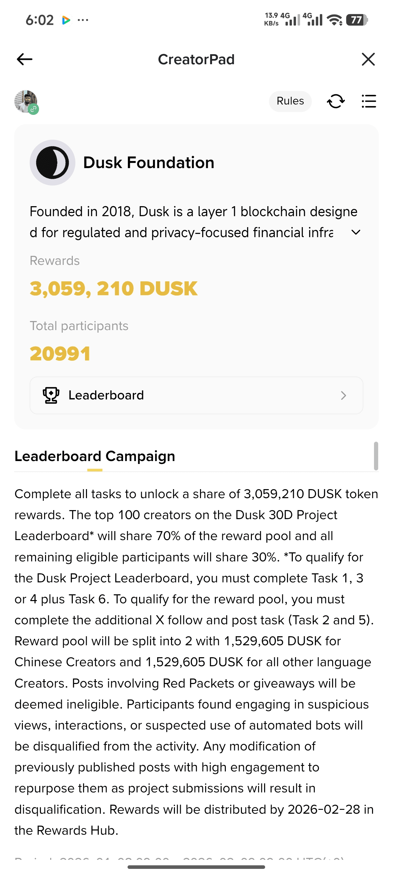Tap the battery indicator in status bar
Screen dimensions: 393x875
pyautogui.click(x=357, y=20)
